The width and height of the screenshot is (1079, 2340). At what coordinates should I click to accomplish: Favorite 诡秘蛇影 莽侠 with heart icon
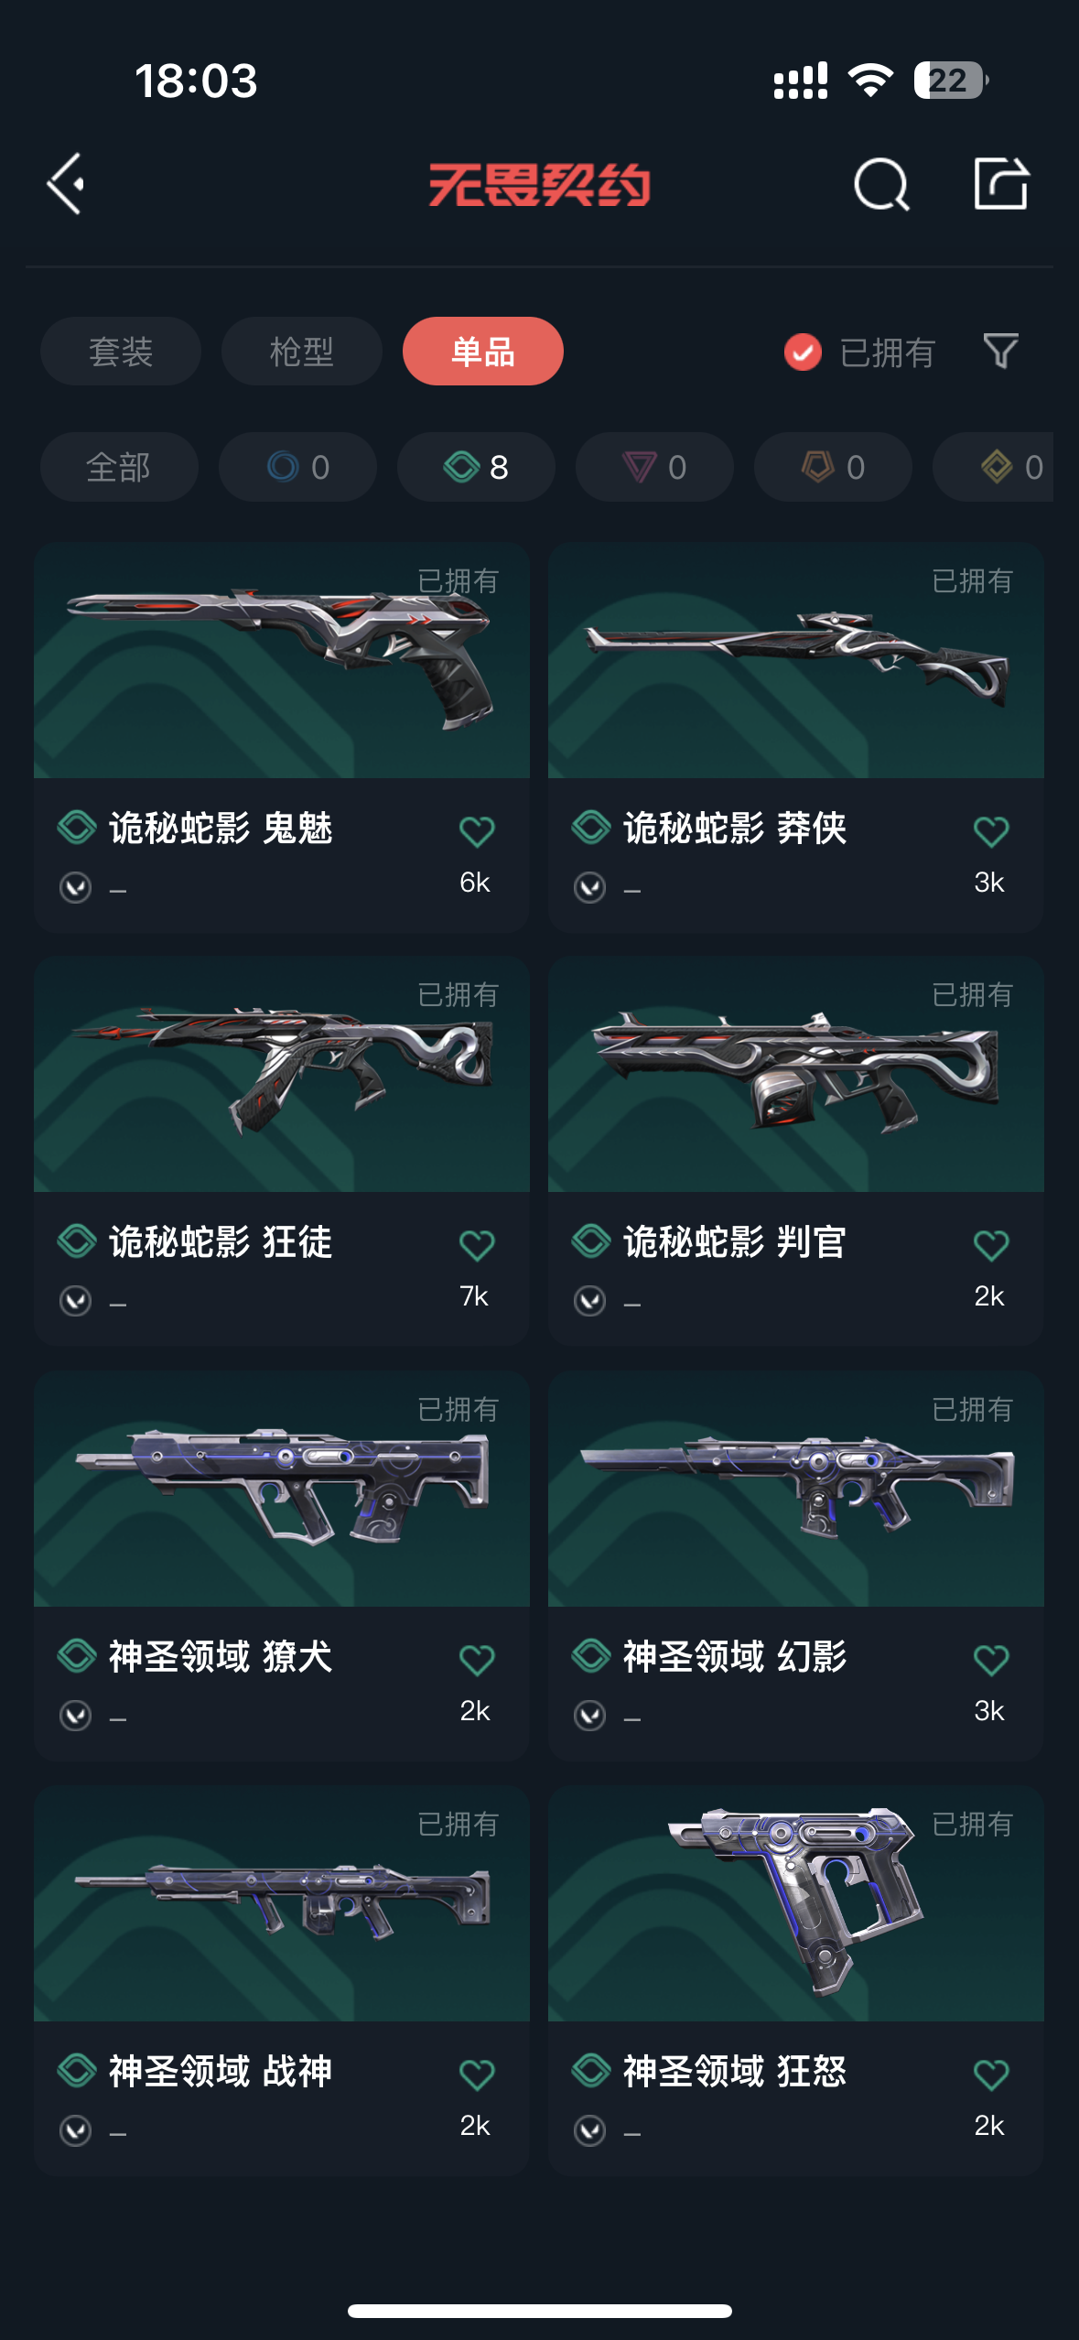pos(991,831)
